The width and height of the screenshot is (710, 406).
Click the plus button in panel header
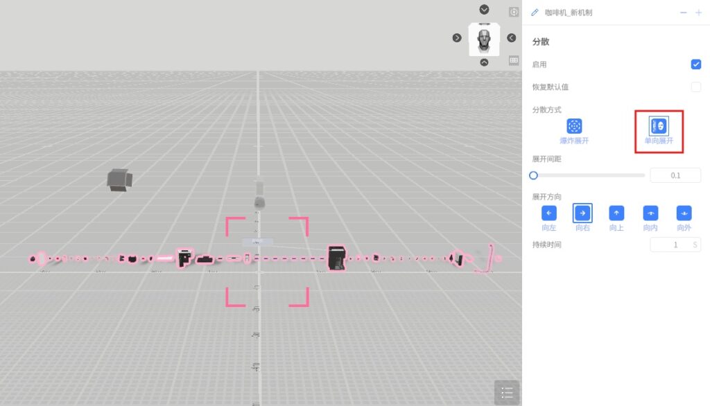point(698,12)
